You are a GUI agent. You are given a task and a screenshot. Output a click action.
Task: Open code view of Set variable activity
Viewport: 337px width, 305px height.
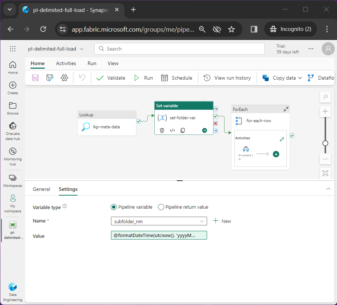(173, 130)
